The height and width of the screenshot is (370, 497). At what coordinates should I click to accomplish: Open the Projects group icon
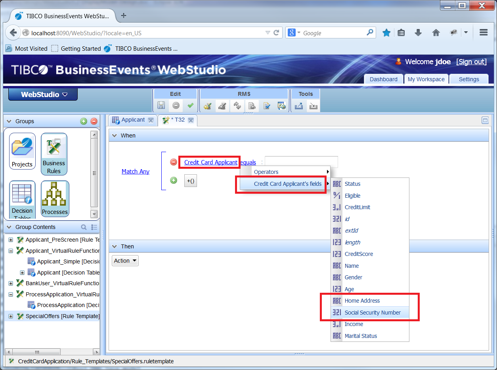point(22,151)
